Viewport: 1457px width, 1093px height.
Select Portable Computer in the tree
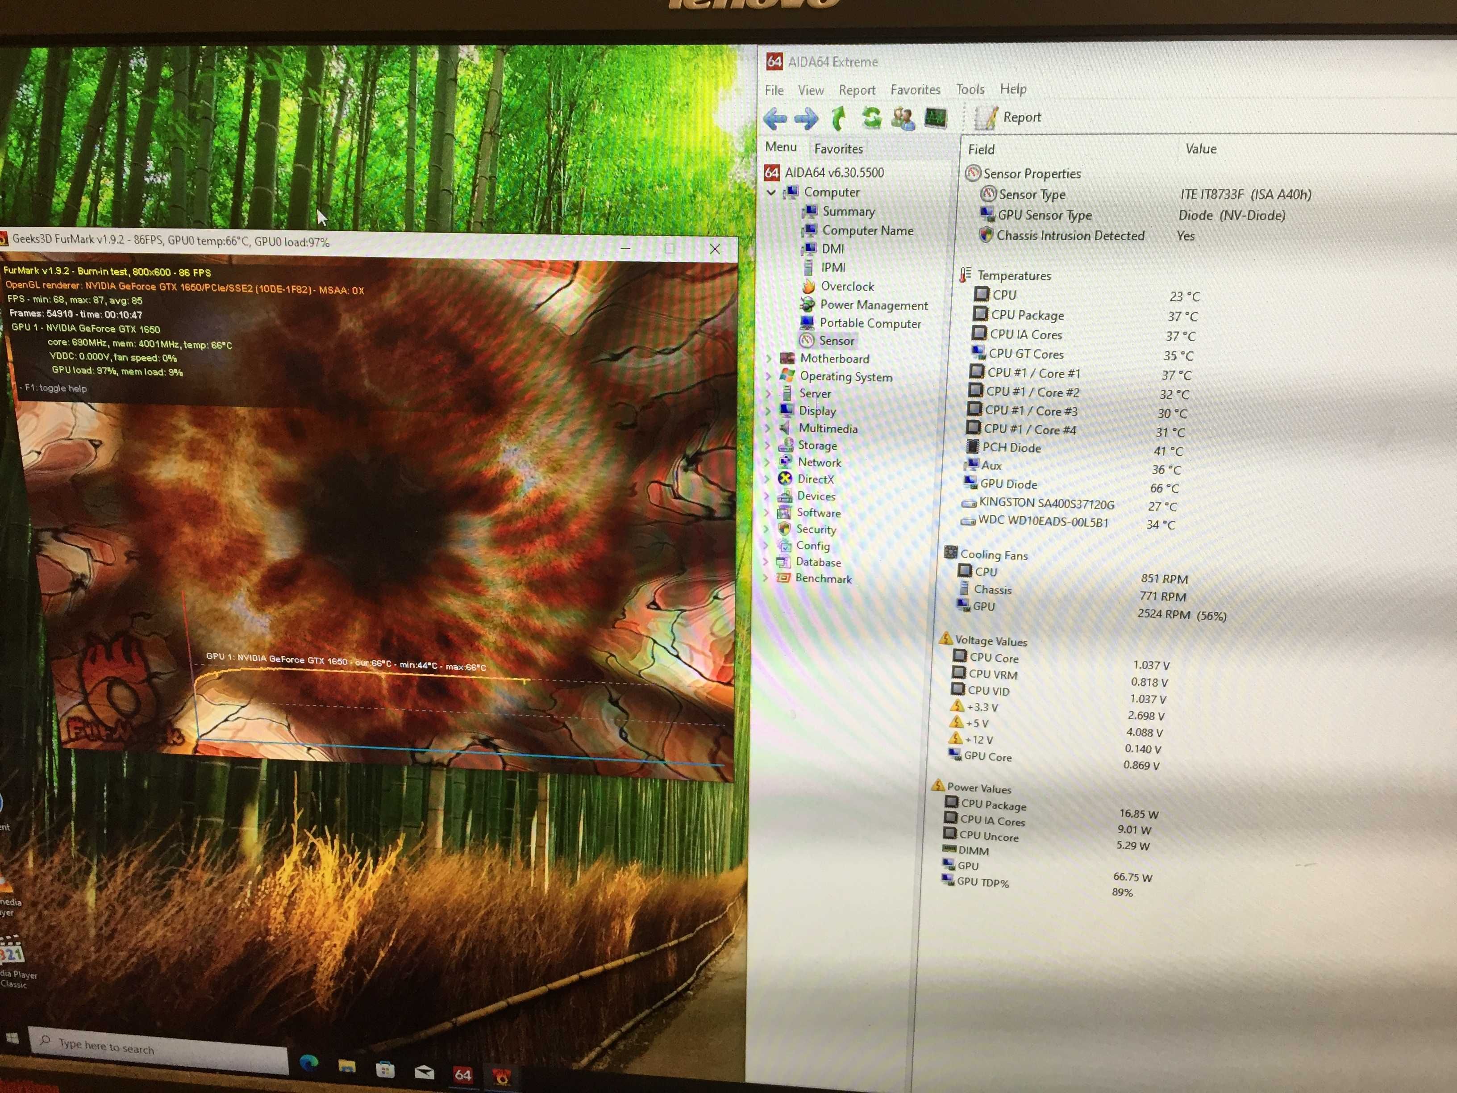point(860,324)
